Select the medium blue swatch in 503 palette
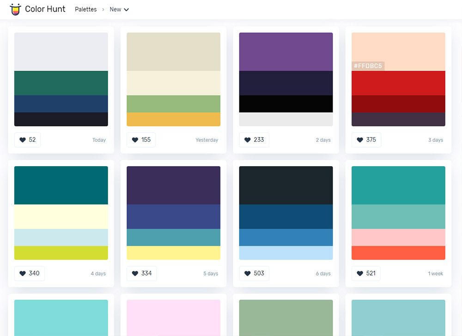The height and width of the screenshot is (336, 462). tap(286, 237)
